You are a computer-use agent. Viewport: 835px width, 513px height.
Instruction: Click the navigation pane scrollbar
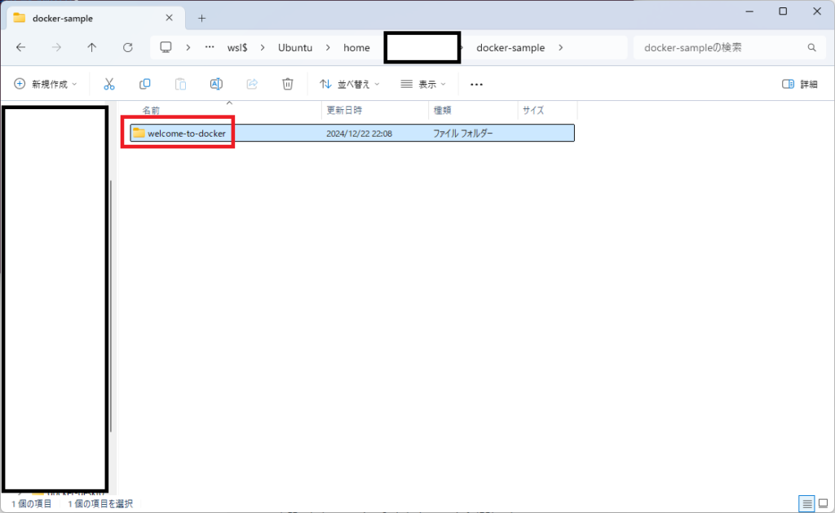pos(111,305)
